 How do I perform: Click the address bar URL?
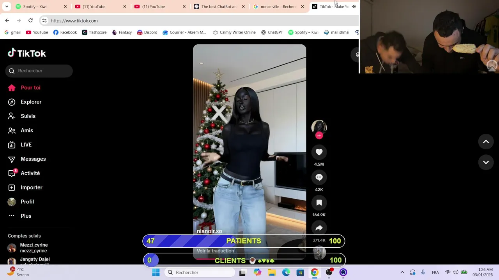tap(74, 21)
